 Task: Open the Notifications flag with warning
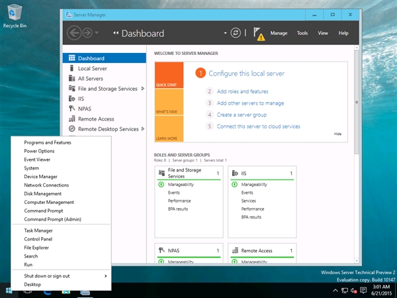coord(258,33)
